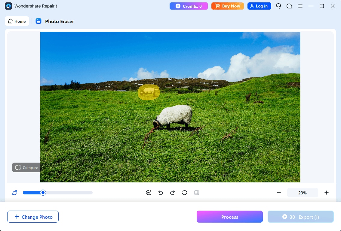The image size is (341, 231).
Task: Open customer support headset icon
Action: (x=278, y=6)
